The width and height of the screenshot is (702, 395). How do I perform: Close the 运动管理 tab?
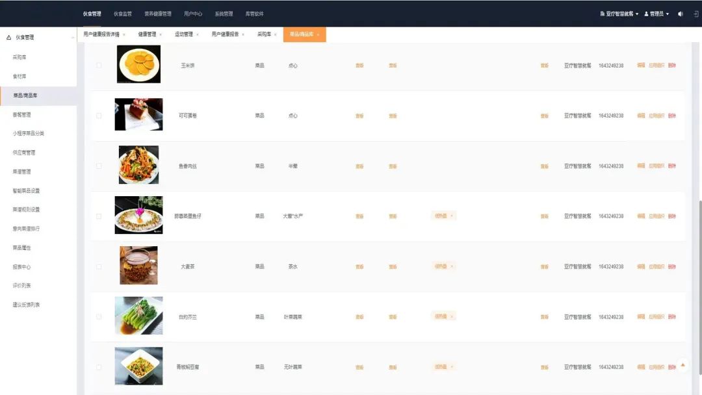tap(198, 34)
